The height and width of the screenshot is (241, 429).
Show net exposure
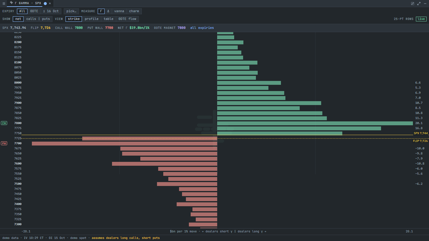[x=18, y=19]
